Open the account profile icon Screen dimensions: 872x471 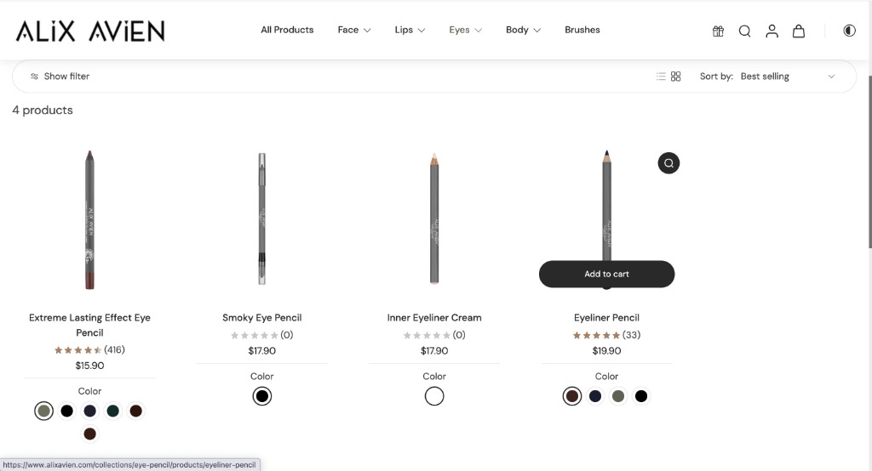coord(772,31)
